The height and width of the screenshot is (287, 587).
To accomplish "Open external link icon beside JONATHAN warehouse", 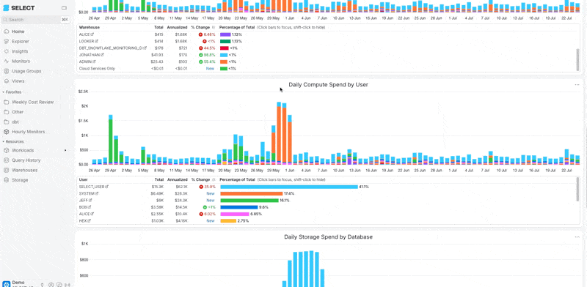I will (x=102, y=55).
